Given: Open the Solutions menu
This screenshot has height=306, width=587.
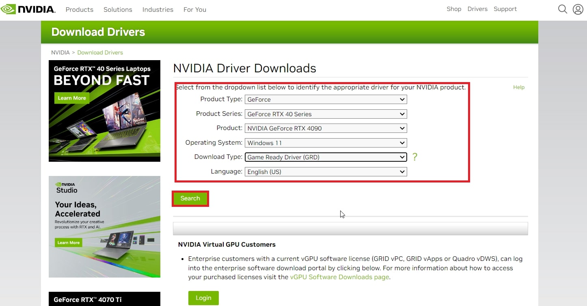Looking at the screenshot, I should (x=118, y=9).
